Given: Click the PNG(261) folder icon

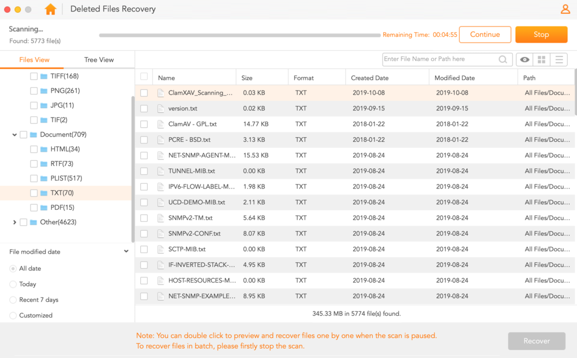Looking at the screenshot, I should tap(44, 91).
